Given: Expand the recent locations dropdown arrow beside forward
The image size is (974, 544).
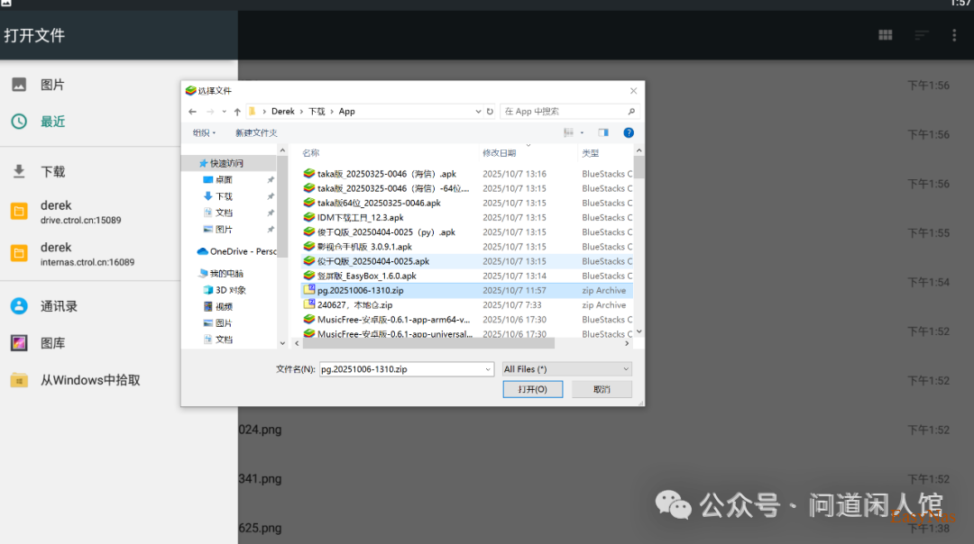Looking at the screenshot, I should (224, 112).
